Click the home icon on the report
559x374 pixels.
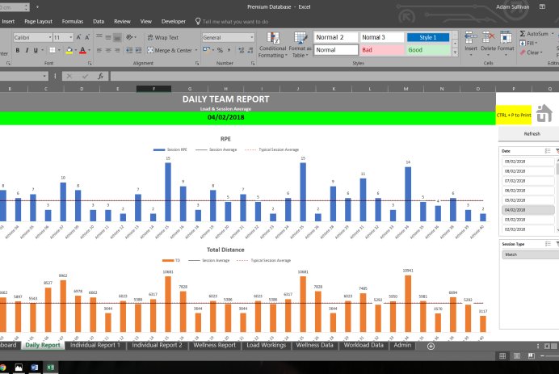(x=544, y=113)
